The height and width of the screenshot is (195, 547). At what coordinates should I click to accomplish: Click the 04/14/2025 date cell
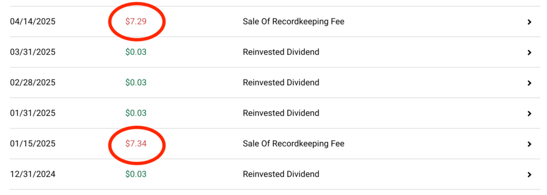click(33, 22)
